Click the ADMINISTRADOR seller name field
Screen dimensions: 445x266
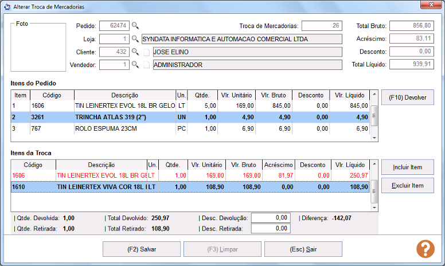coord(248,65)
